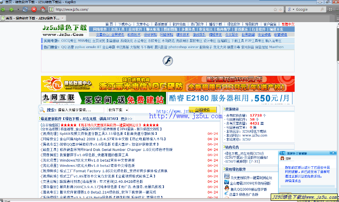This screenshot has height=202, width=339.
Task: Open the Hard Disk Serial Number Changer entry
Action: pos(116,150)
